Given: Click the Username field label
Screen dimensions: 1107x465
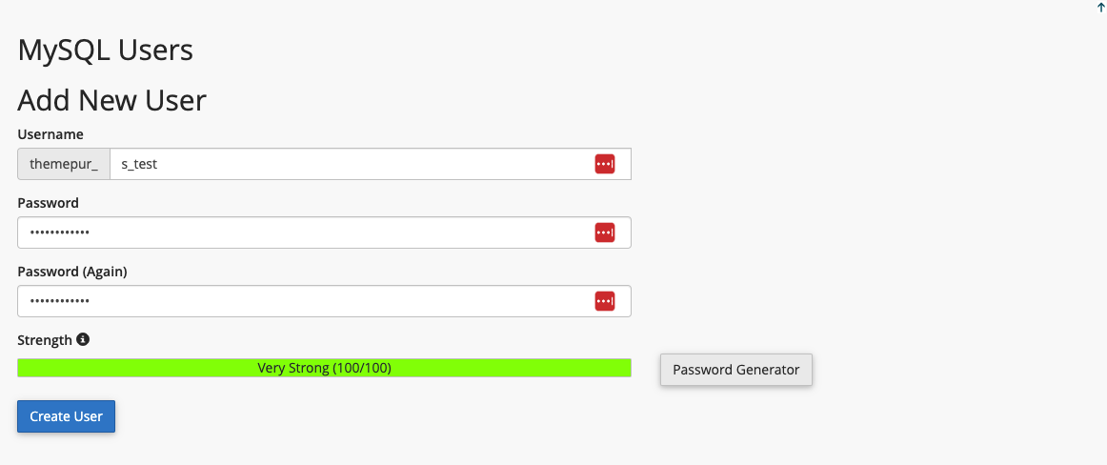Looking at the screenshot, I should click(50, 134).
